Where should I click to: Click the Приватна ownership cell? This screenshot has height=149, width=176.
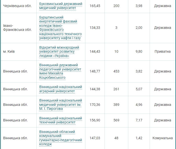tap(162, 51)
